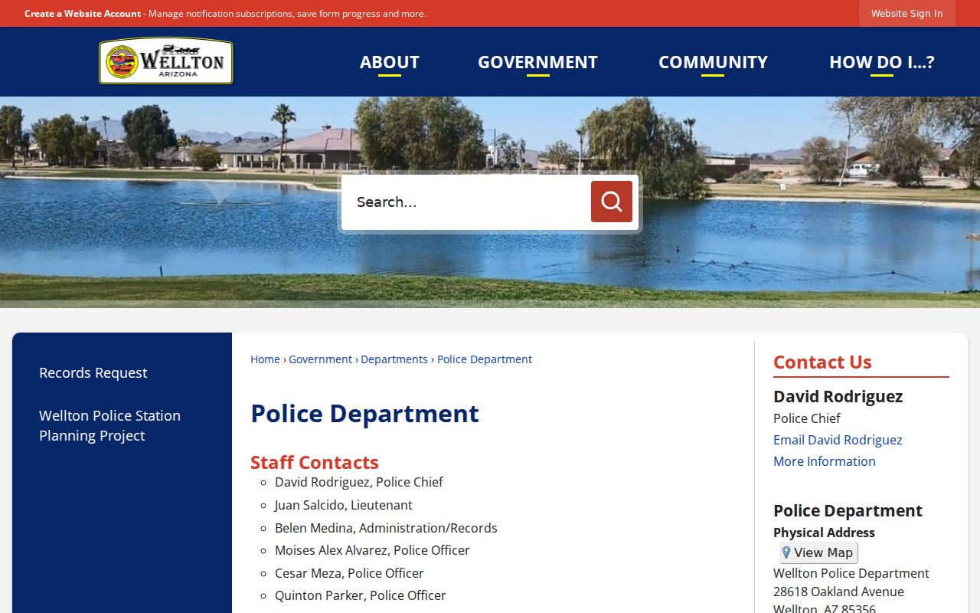Image resolution: width=980 pixels, height=613 pixels.
Task: Click 28618 Oakland Avenue address text
Action: tap(838, 592)
